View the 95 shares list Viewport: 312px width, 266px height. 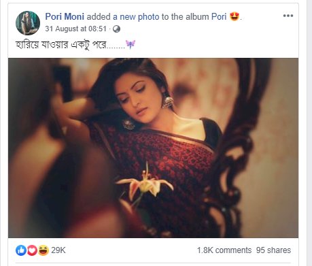point(273,250)
